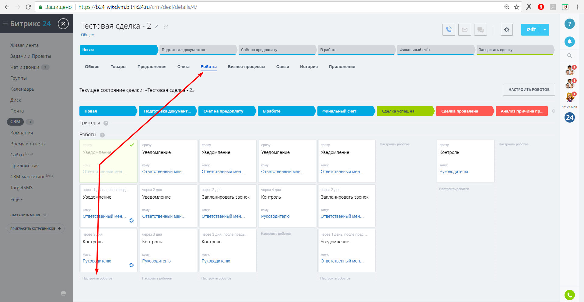Bookmark page with the star icon
This screenshot has width=584, height=302.
pos(516,7)
